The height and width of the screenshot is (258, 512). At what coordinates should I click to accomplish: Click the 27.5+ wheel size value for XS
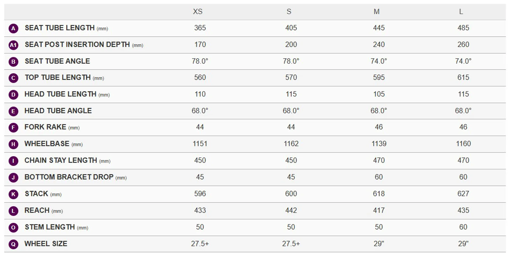click(x=200, y=244)
